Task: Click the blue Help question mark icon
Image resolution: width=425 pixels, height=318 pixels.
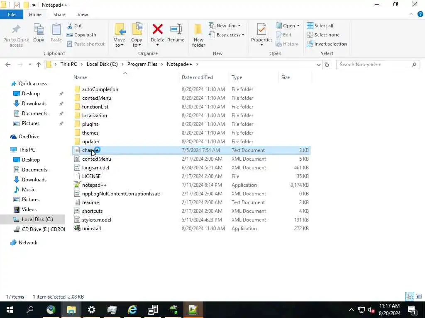Action: [x=420, y=14]
